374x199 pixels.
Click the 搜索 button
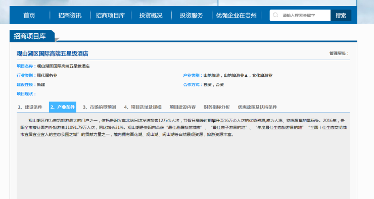[341, 15]
